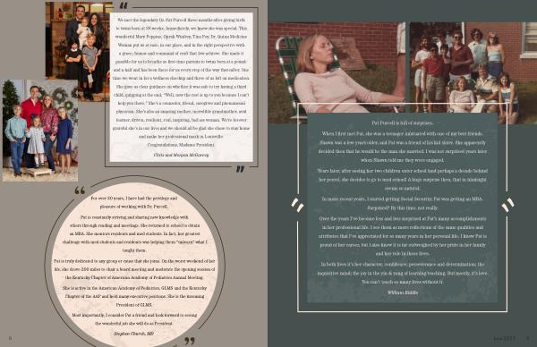Image resolution: width=537 pixels, height=347 pixels.
Task: Click the Stephen Church, MD signature
Action: pyautogui.click(x=134, y=334)
